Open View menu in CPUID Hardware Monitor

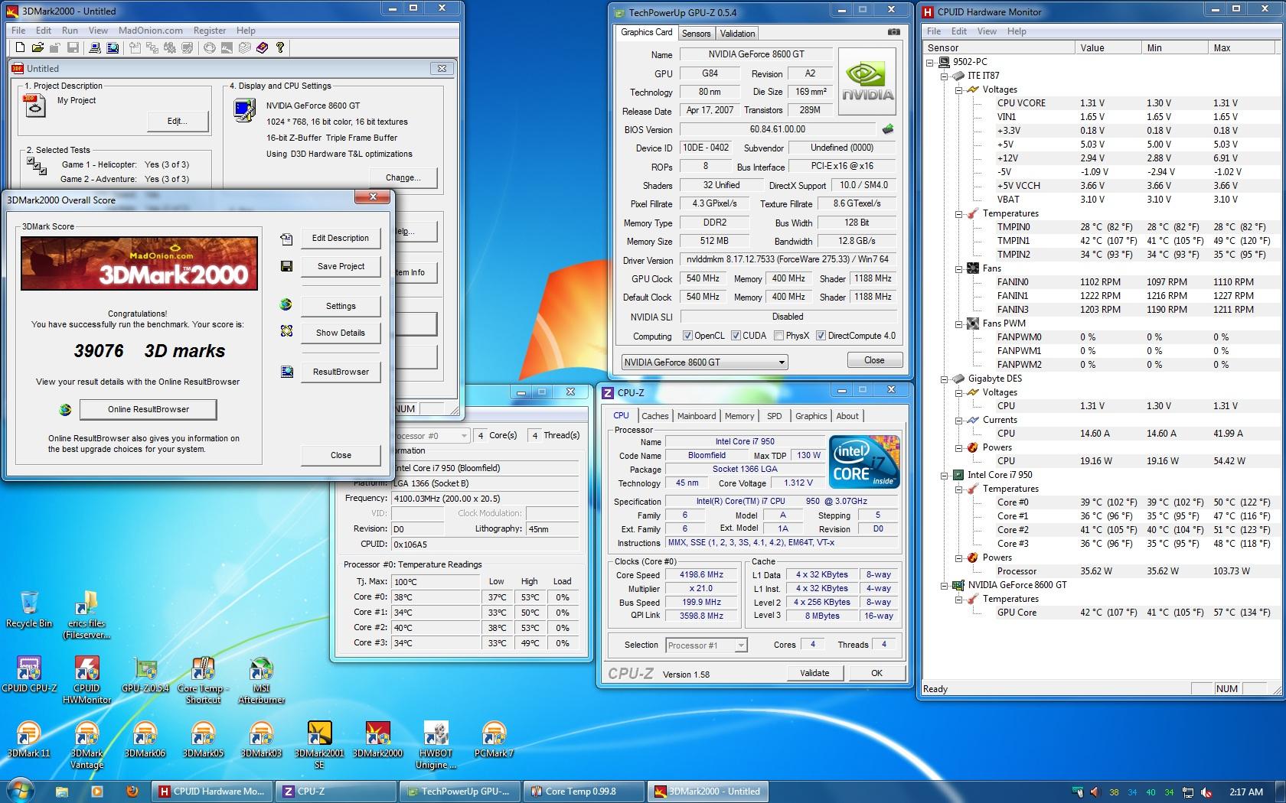pos(987,31)
